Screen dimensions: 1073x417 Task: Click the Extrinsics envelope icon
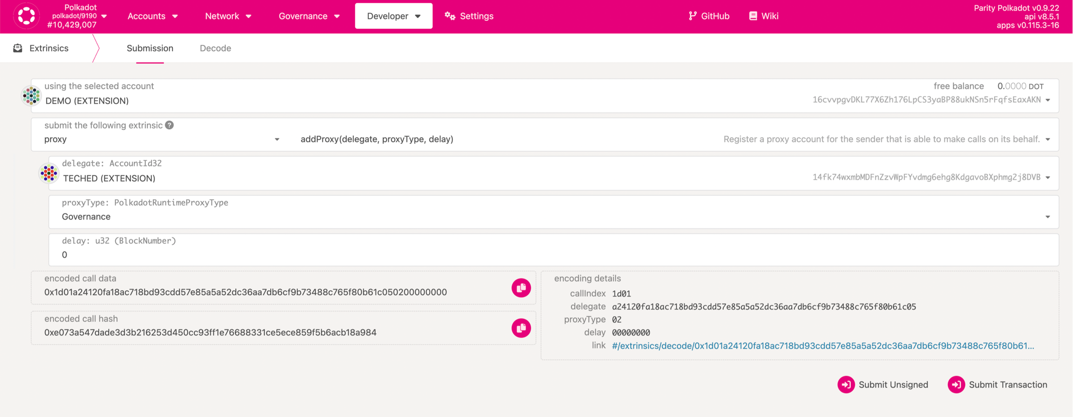click(x=18, y=48)
